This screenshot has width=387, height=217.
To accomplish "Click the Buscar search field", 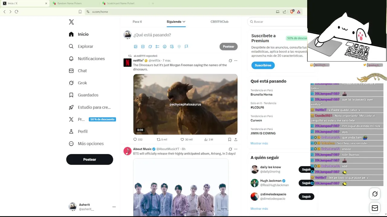I will click(278, 22).
